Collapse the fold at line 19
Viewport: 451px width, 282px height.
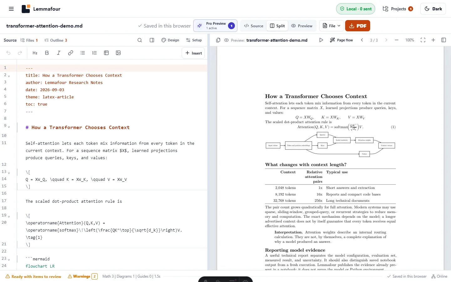(9, 216)
